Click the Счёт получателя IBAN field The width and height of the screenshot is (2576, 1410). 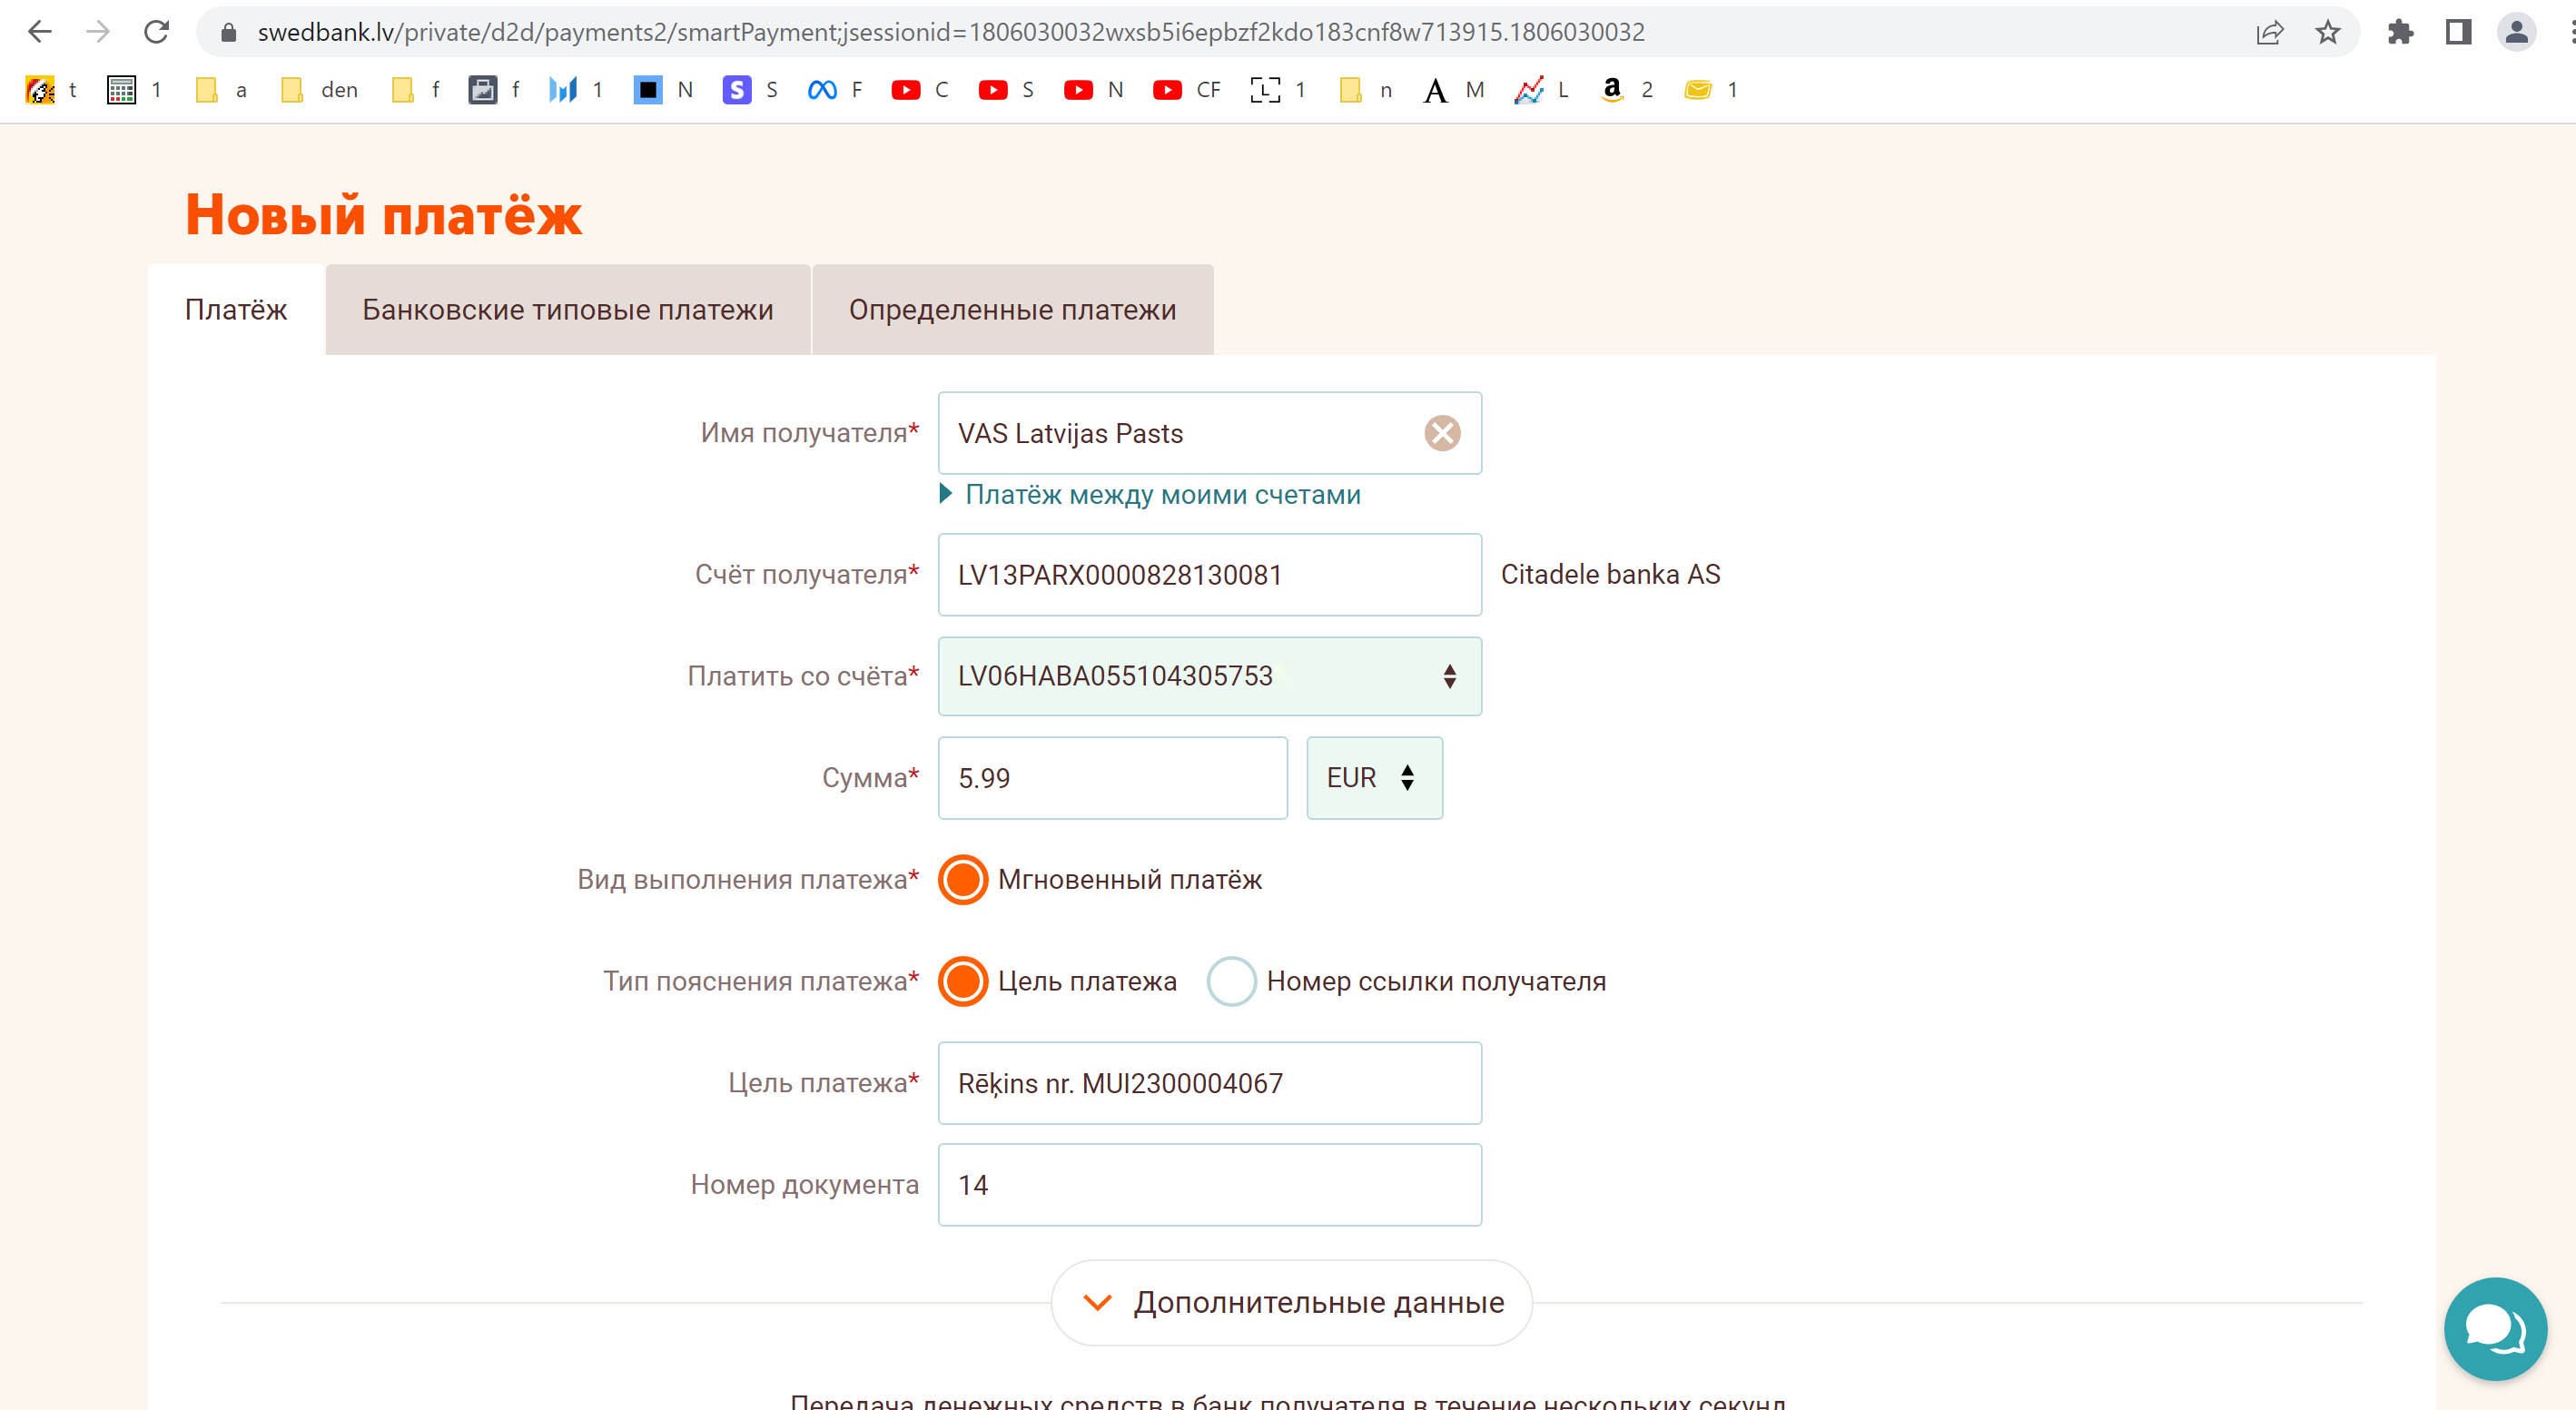(x=1210, y=575)
